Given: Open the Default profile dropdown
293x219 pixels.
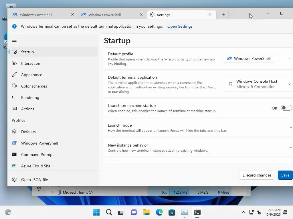Looking at the screenshot, I should pos(258,58).
